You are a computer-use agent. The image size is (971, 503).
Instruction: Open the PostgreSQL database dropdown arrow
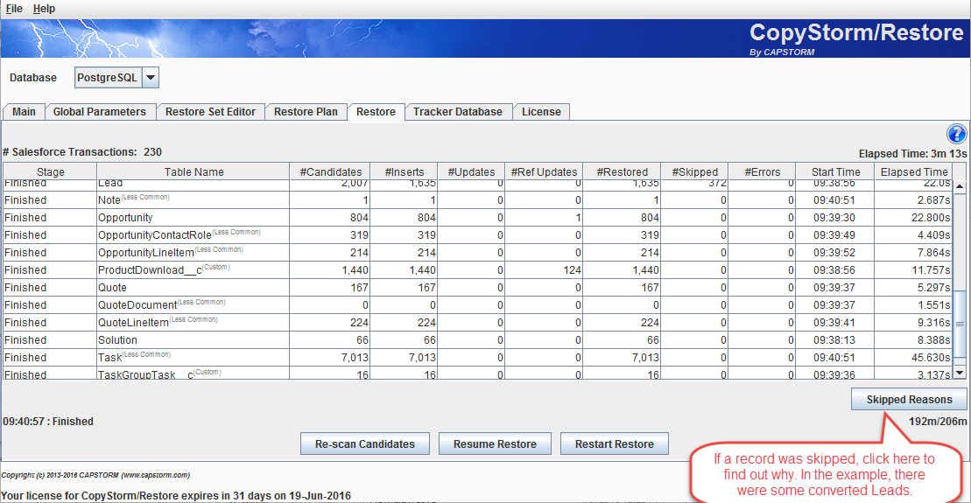point(151,78)
